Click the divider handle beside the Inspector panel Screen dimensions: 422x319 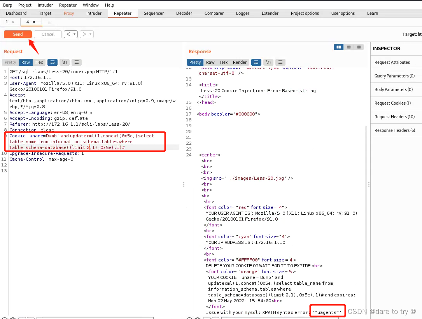(x=369, y=184)
